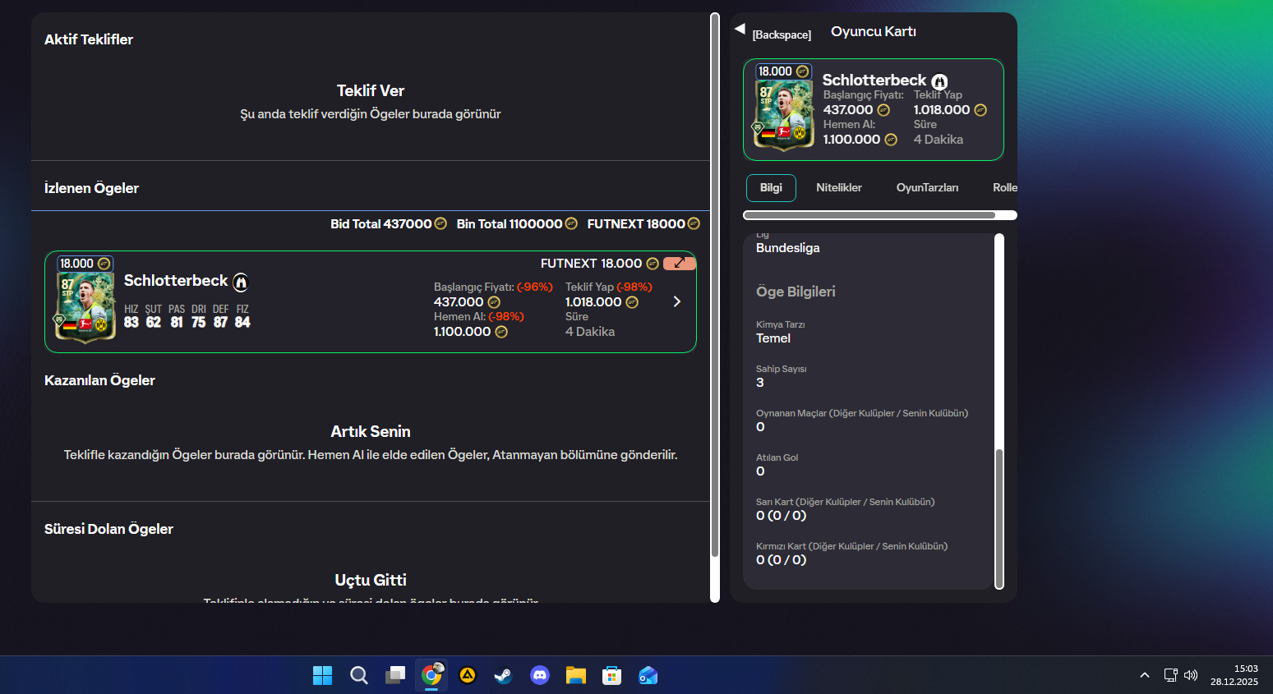Click the Bid Total 437000 text
Screen dimensions: 1273x694
pos(381,223)
